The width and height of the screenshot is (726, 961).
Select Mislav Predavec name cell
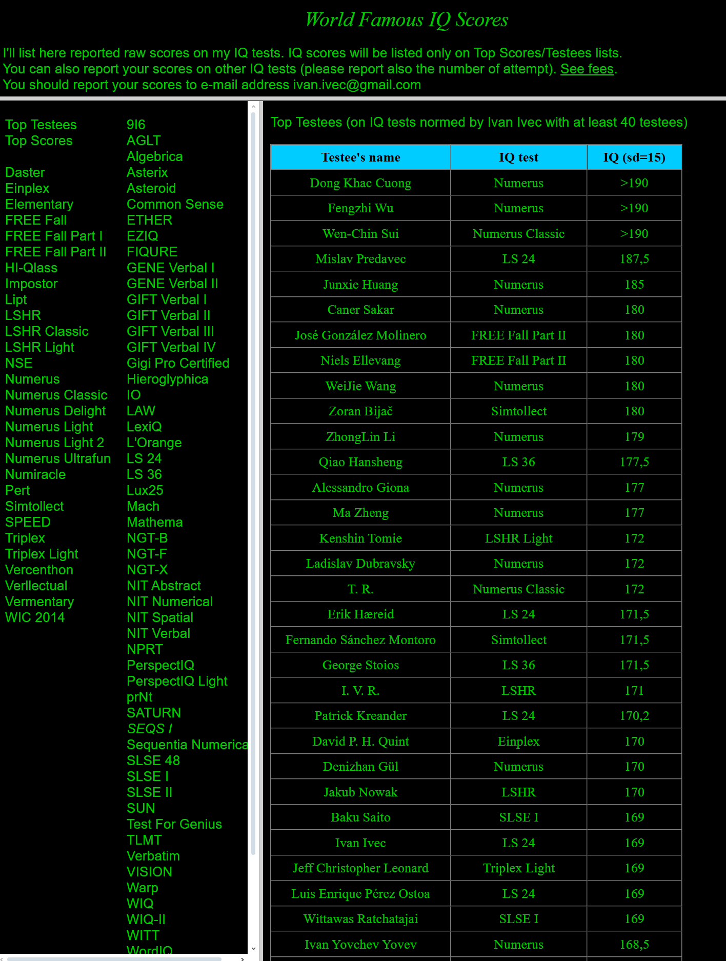click(x=360, y=259)
